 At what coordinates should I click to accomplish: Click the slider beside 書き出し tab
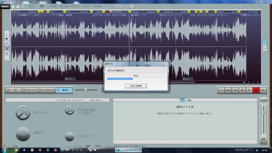coord(86,90)
